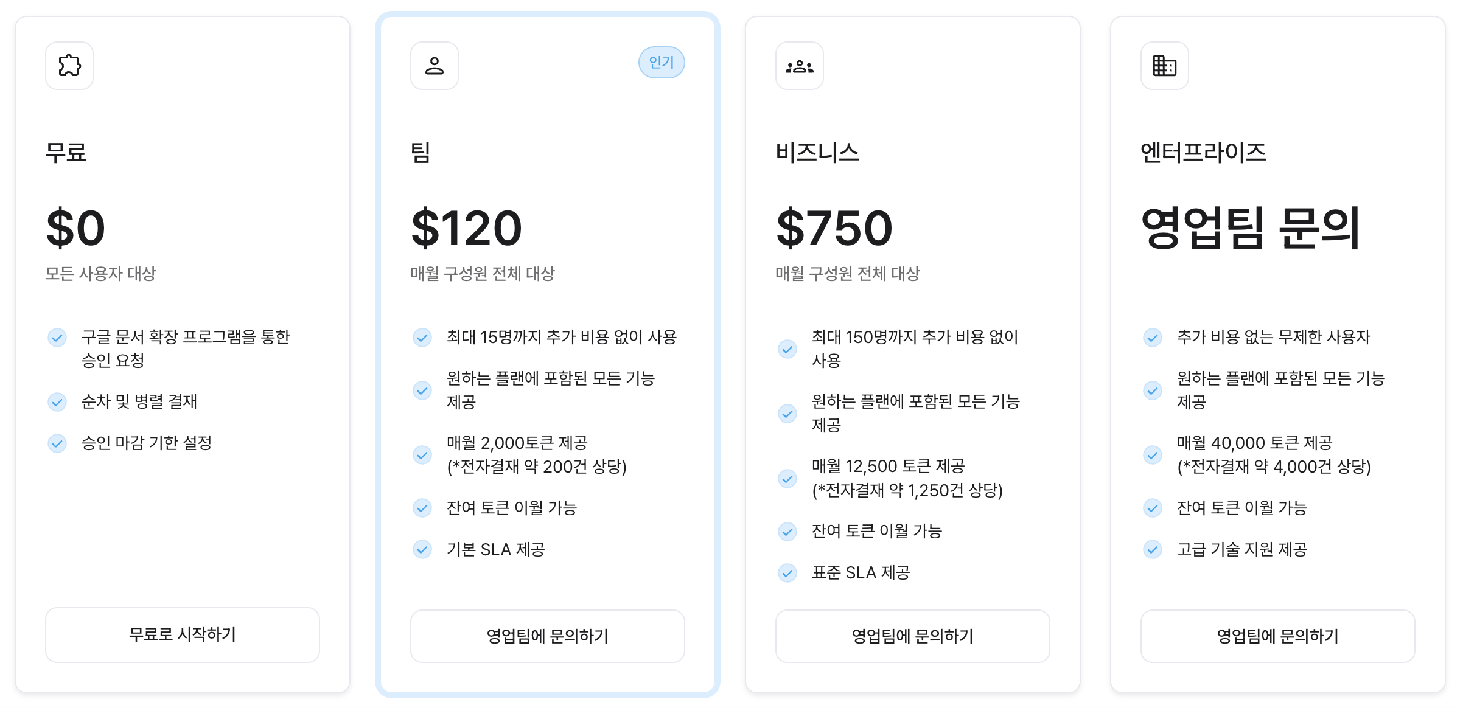Click the 비즈니스 plan title

coord(817,152)
